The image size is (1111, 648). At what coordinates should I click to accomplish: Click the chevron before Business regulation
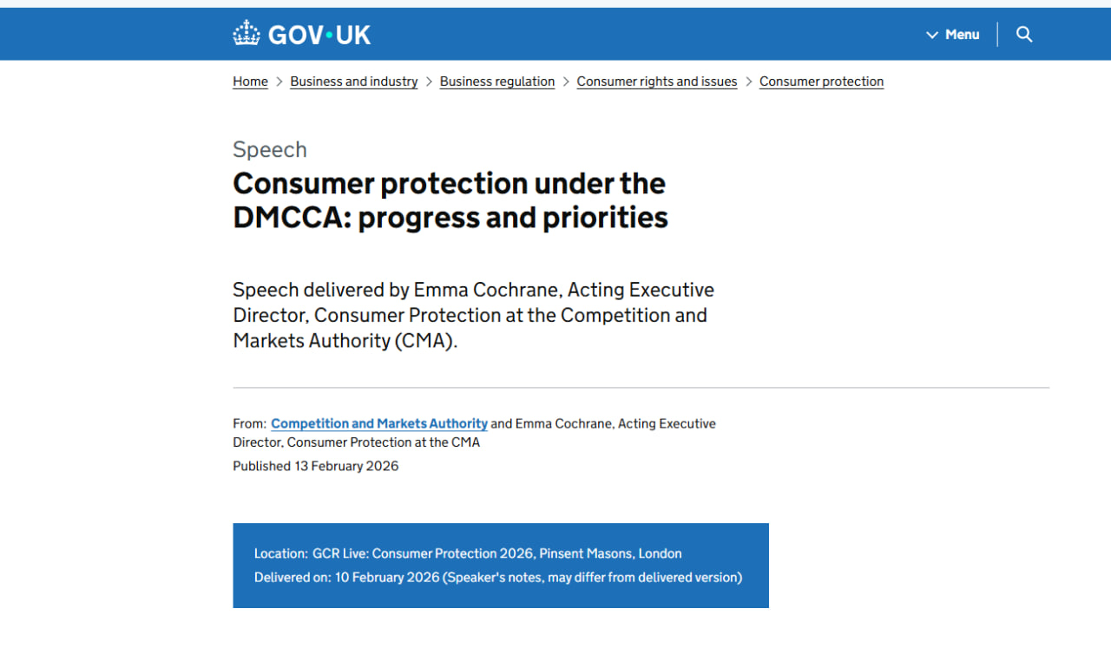[x=429, y=82]
